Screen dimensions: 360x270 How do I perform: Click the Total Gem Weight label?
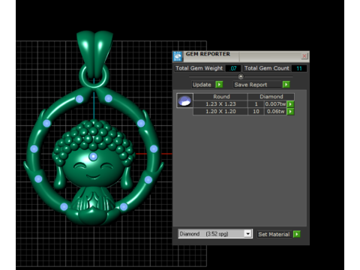tap(199, 68)
